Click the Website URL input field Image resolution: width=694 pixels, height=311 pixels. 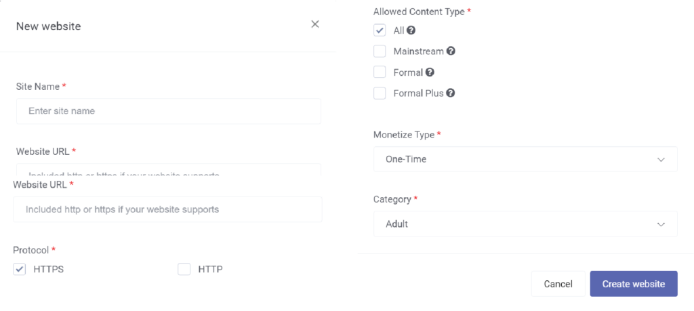point(168,209)
